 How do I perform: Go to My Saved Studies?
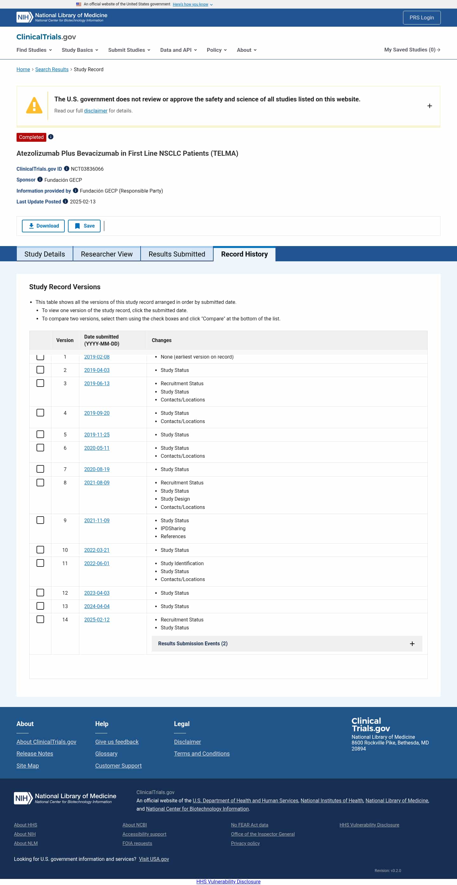point(412,50)
